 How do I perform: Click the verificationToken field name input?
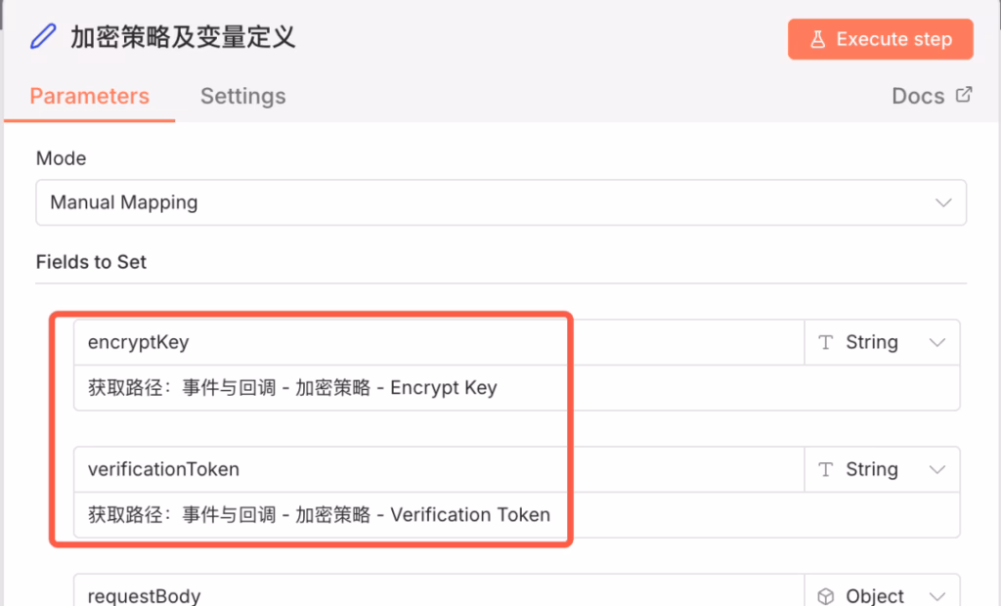click(x=438, y=470)
